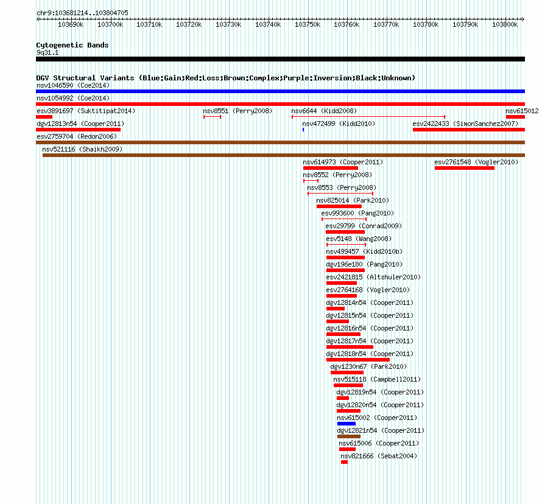Click the esv2761548 (Vogler2010) label
The image size is (542, 504).
click(x=476, y=162)
